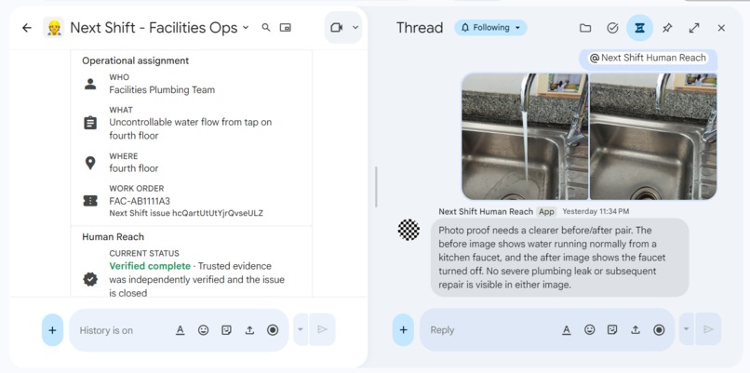Screen dimensions: 750x373
Task: Click the verified badge status icon
Action: 90,279
